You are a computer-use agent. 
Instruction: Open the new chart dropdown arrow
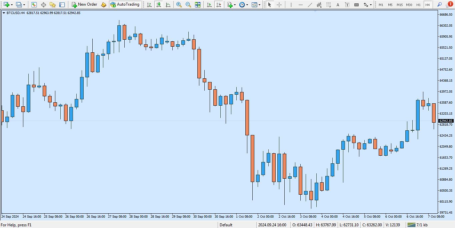coord(12,5)
